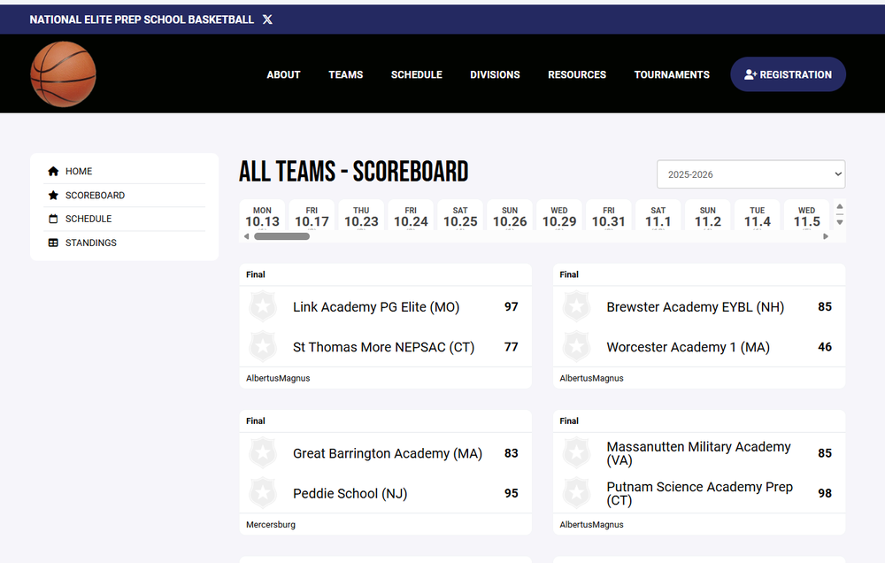Viewport: 885px width, 563px height.
Task: Click the basketball logo
Action: coord(63,74)
